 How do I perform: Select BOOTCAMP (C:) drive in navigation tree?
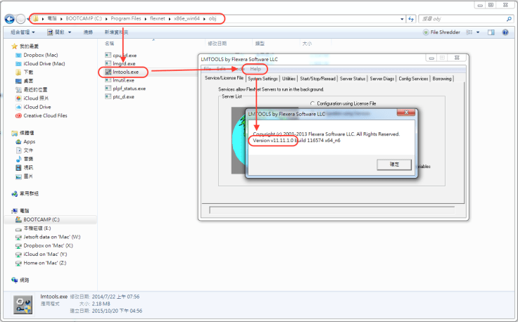tap(44, 219)
